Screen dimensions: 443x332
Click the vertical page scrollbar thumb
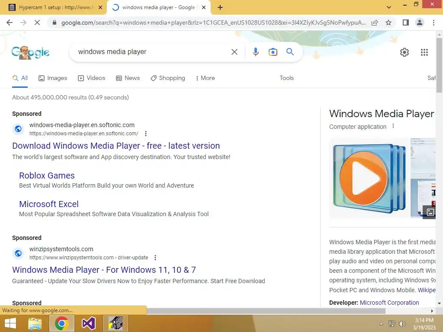439,65
